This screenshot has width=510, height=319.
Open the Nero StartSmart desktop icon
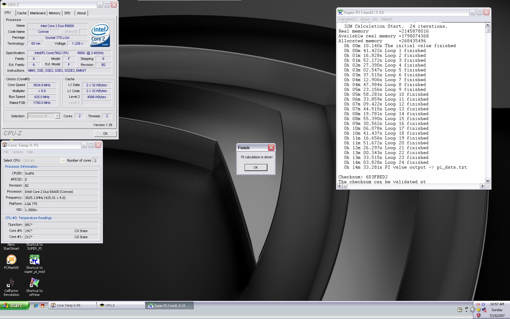tap(11, 246)
